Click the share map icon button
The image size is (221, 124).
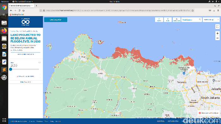click(x=168, y=20)
